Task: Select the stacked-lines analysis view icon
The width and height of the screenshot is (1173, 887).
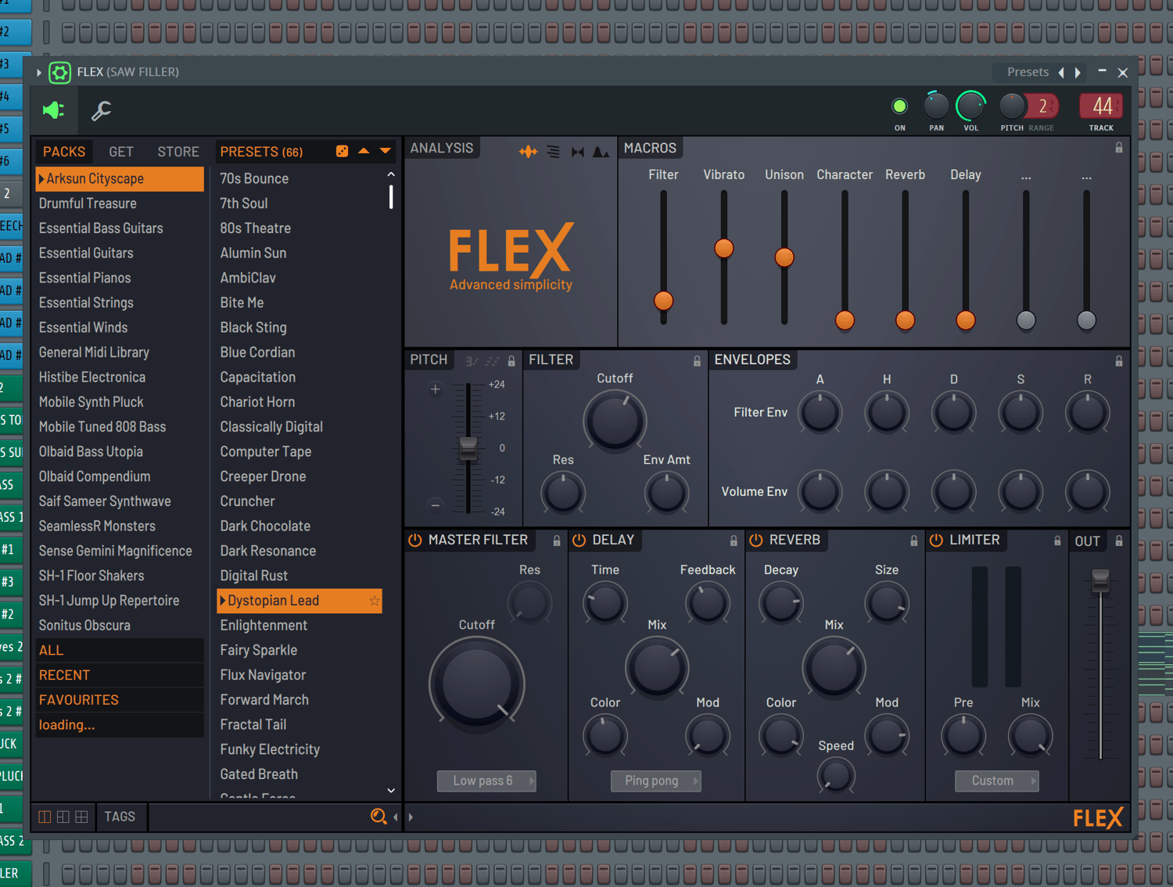Action: pyautogui.click(x=553, y=151)
